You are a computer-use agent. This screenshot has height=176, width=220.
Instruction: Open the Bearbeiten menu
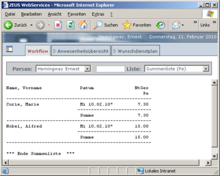point(31,14)
